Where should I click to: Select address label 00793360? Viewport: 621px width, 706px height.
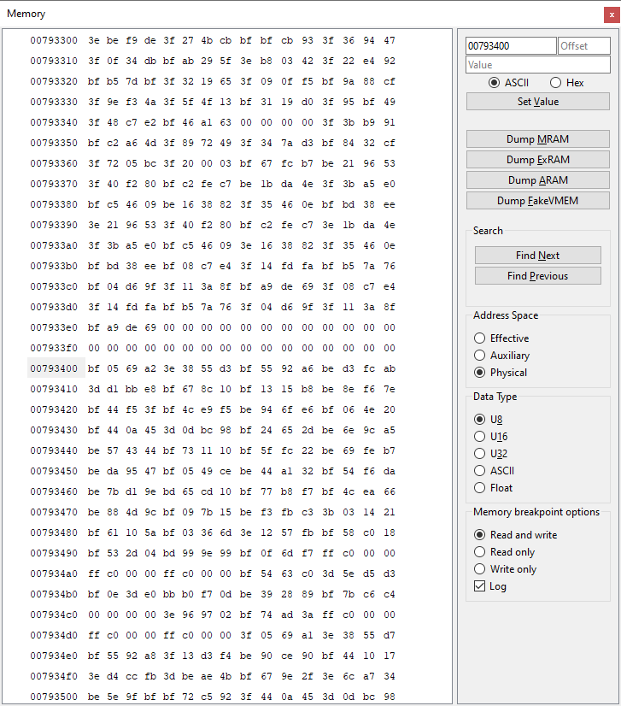tap(54, 163)
